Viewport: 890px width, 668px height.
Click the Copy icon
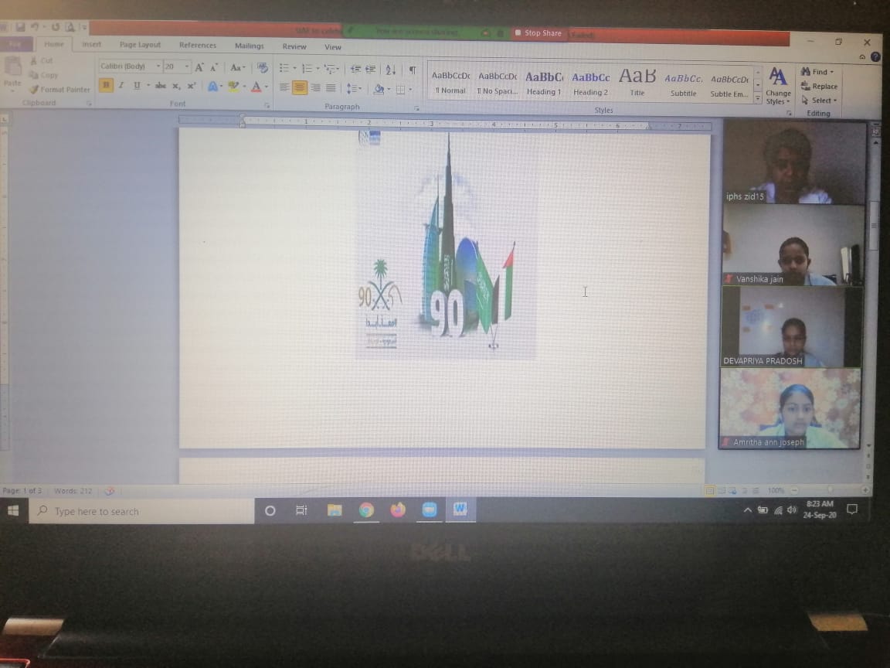coord(34,75)
